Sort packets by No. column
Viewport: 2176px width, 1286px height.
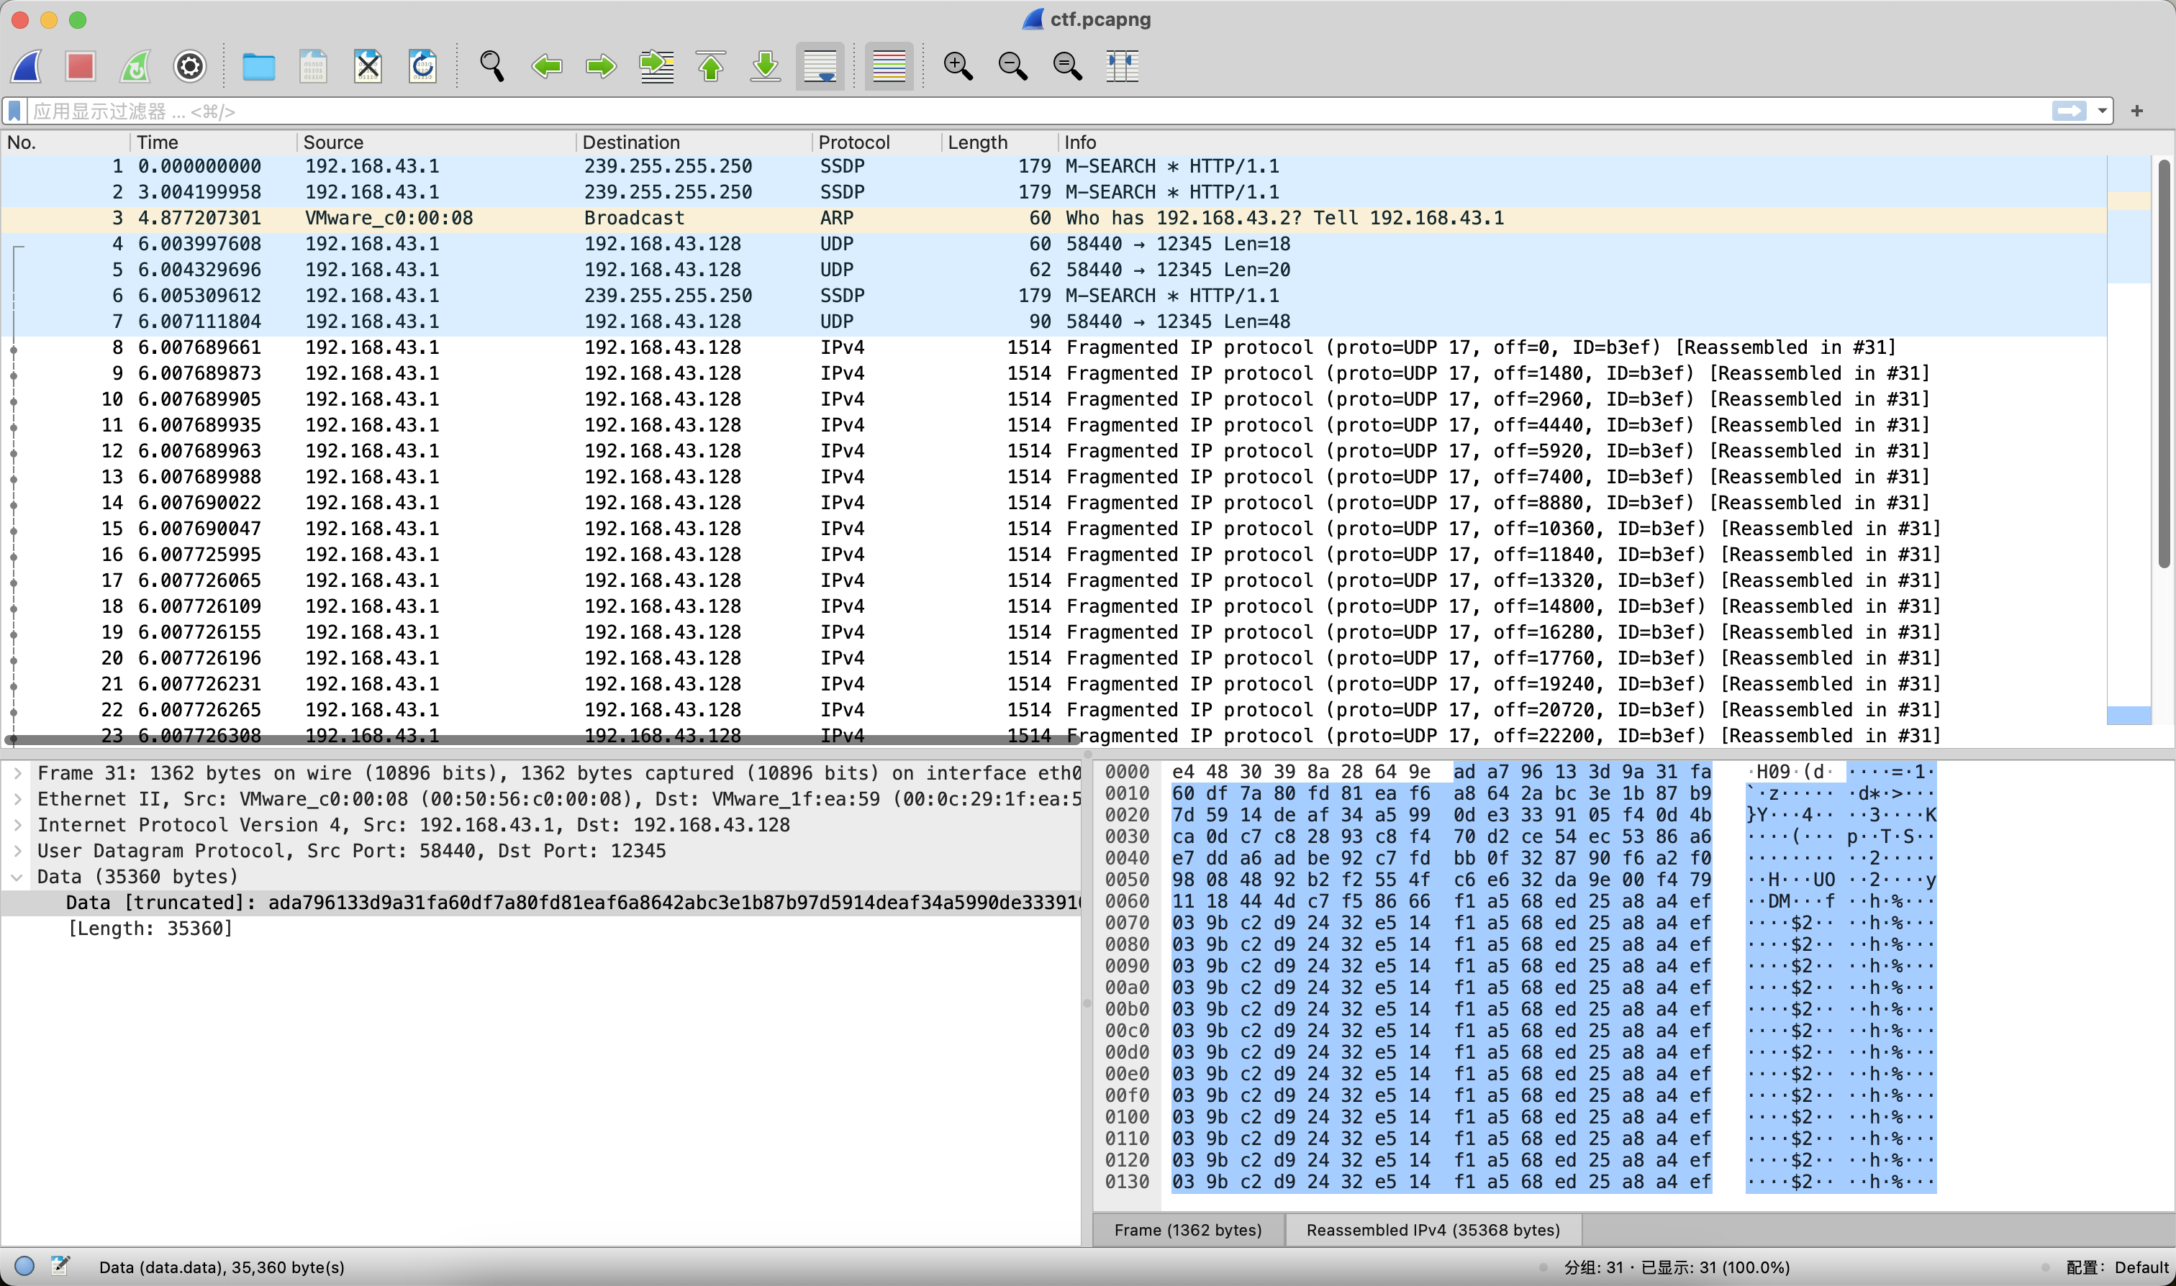(x=66, y=142)
